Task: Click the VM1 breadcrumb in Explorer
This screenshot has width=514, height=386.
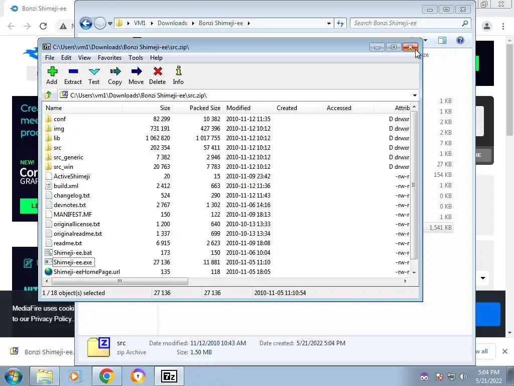Action: [x=140, y=23]
